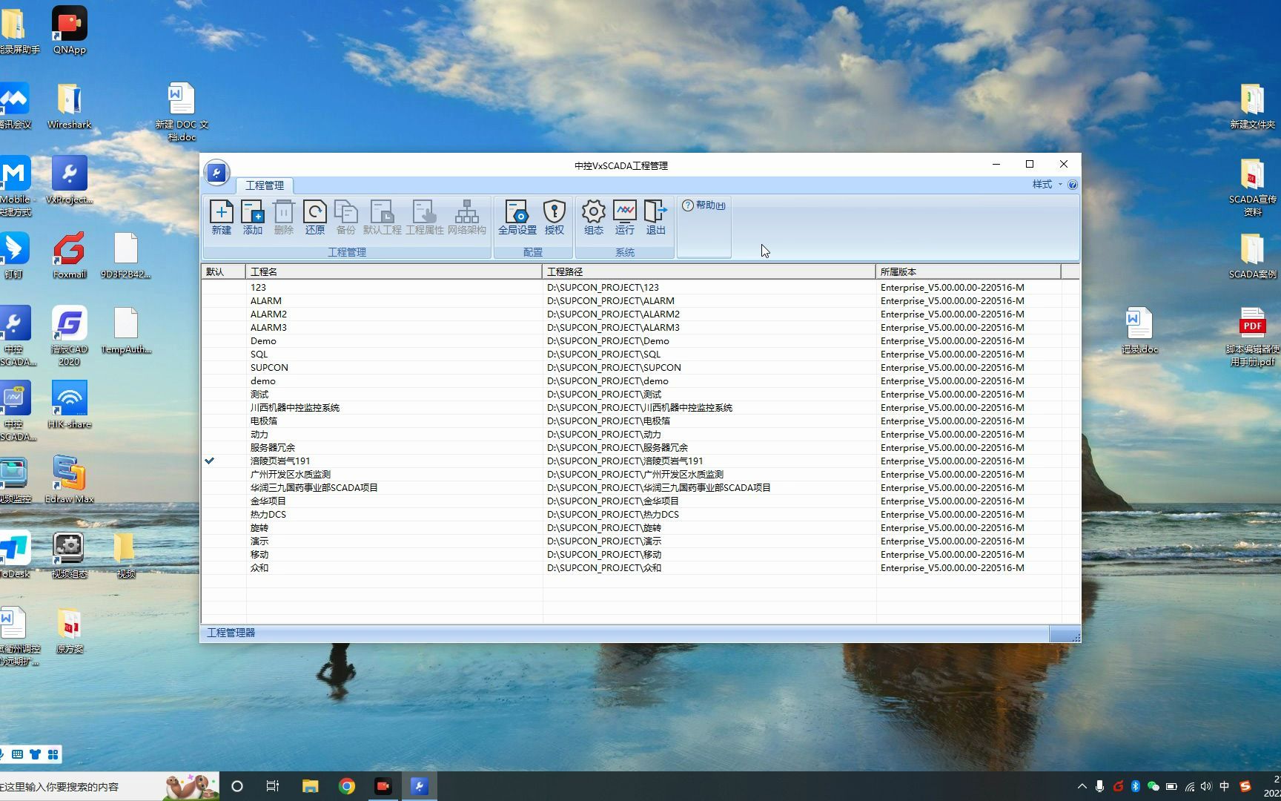Click the 添加 (Add project) toolbar icon

coord(253,217)
